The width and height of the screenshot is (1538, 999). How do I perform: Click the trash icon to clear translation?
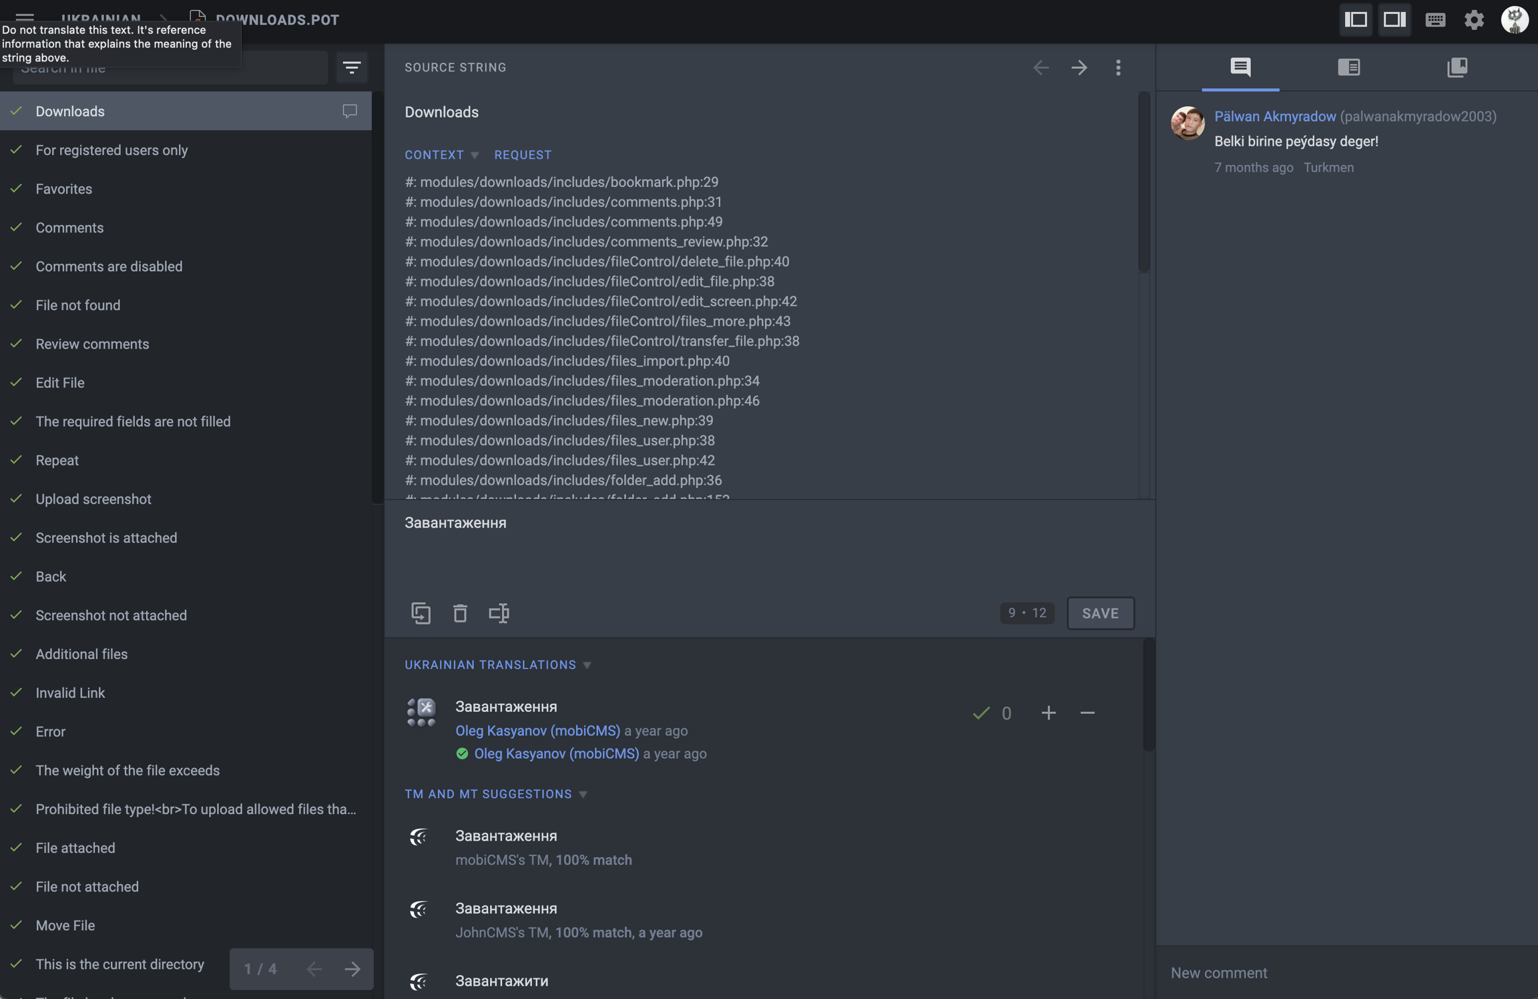pos(460,613)
